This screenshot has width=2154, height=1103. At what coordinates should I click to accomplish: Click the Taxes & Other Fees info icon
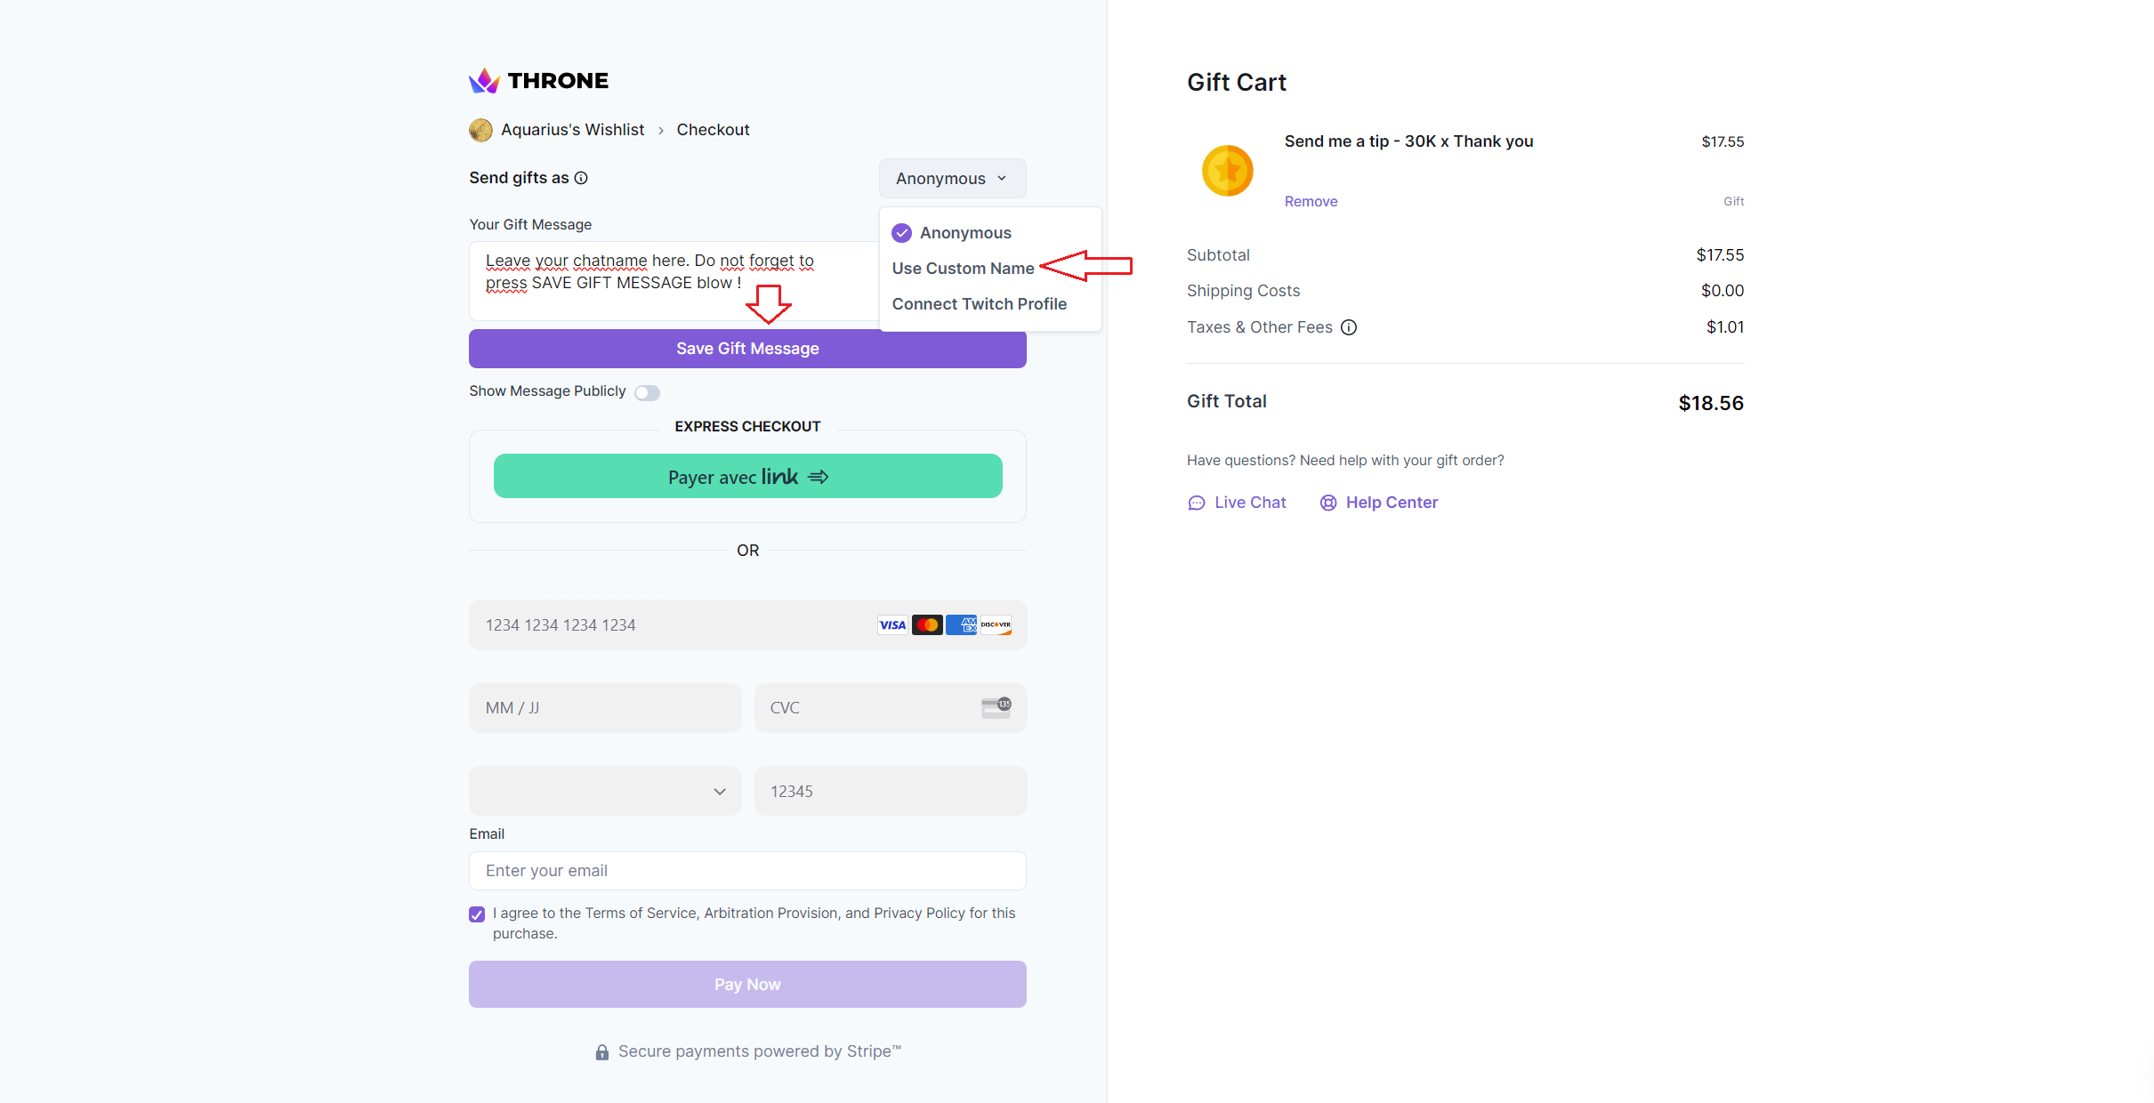(x=1349, y=327)
